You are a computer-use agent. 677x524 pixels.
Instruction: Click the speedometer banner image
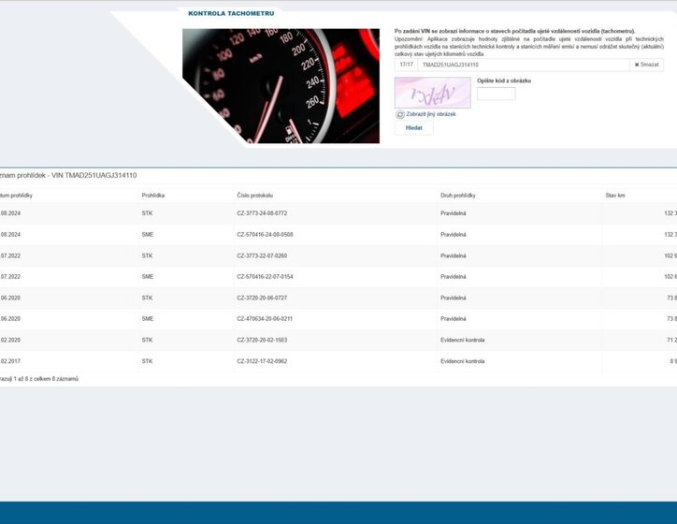coord(281,85)
